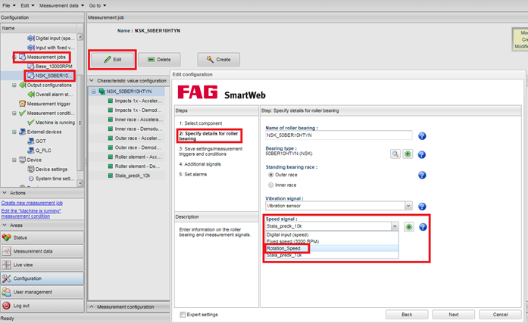The image size is (528, 323).
Task: Collapse the Actions section
Action: click(5, 193)
